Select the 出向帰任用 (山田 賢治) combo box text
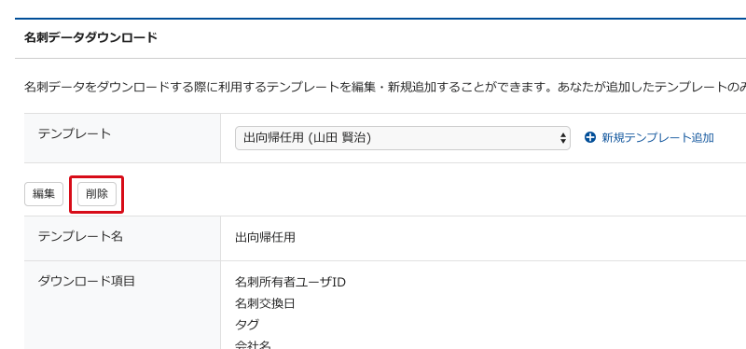Image resolution: width=746 pixels, height=349 pixels. coord(307,138)
